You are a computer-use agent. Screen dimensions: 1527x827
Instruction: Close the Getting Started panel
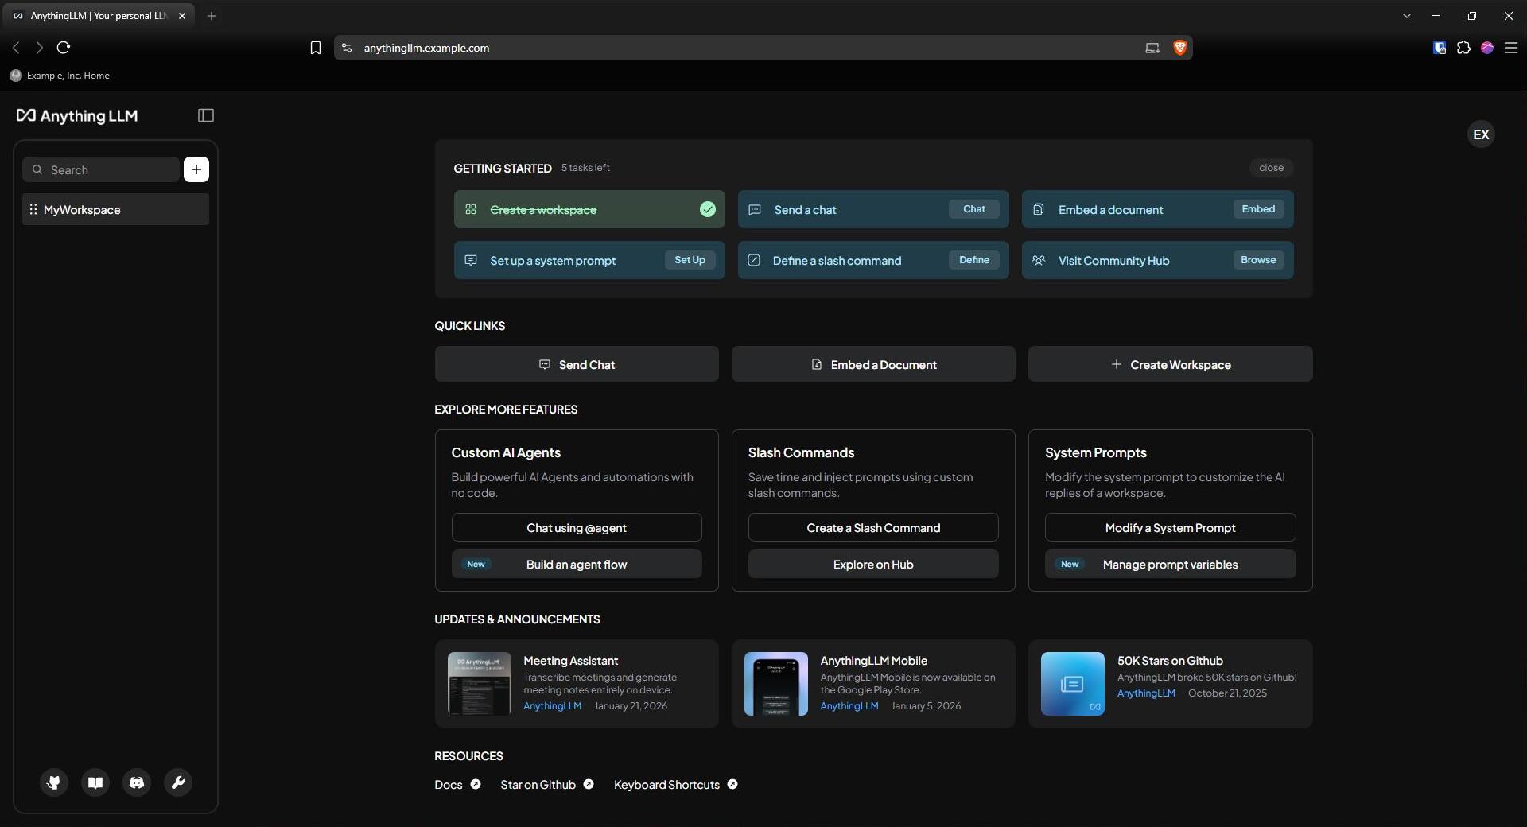[x=1271, y=168]
